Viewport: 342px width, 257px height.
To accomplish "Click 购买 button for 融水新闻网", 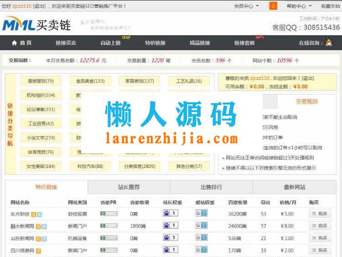I will [x=320, y=226].
